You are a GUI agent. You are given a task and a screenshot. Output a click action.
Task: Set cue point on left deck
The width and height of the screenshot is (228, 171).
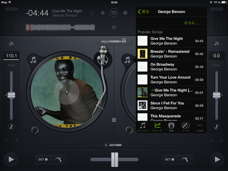point(43,160)
